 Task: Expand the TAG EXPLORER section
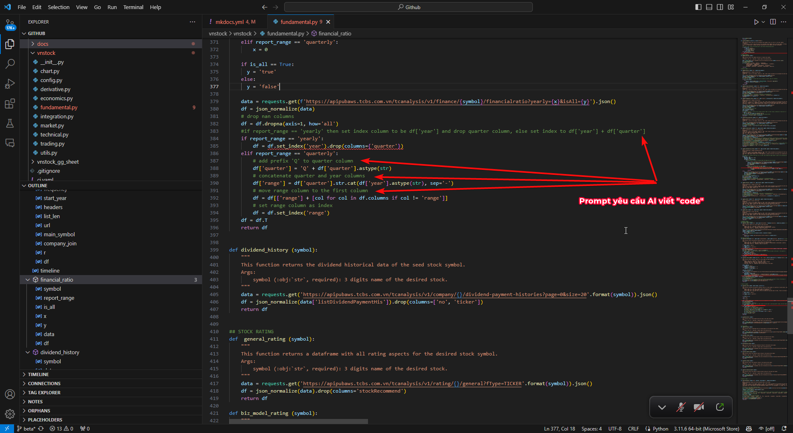111,393
